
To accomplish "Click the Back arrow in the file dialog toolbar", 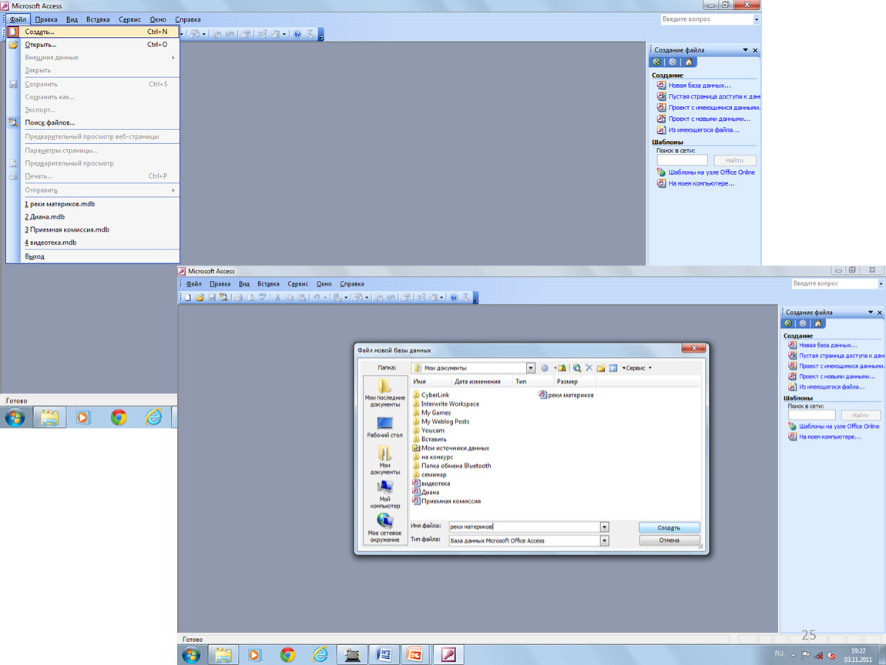I will click(544, 368).
